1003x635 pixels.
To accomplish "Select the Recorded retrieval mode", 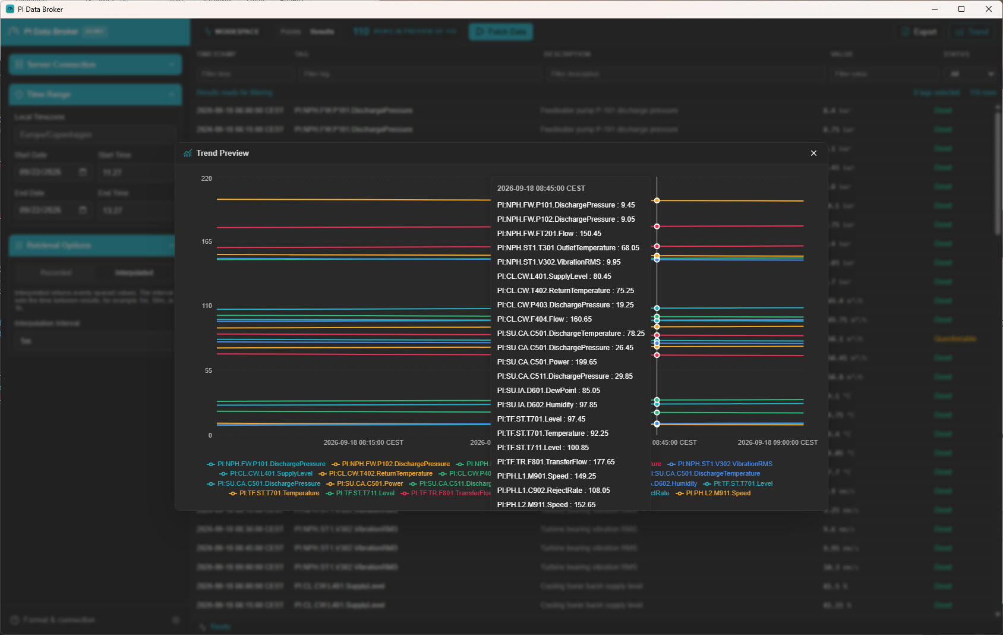I will (x=56, y=273).
